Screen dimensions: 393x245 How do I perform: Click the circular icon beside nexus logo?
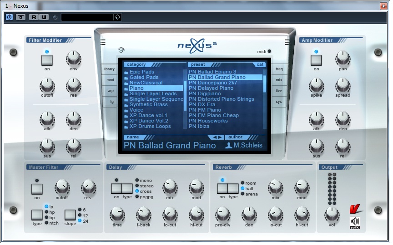[x=121, y=50]
